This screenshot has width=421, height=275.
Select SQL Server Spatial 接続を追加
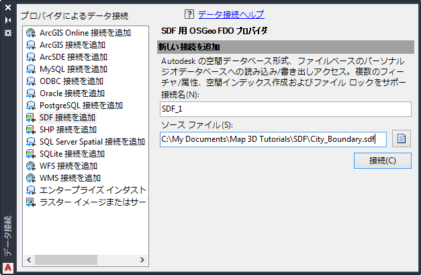pyautogui.click(x=93, y=142)
